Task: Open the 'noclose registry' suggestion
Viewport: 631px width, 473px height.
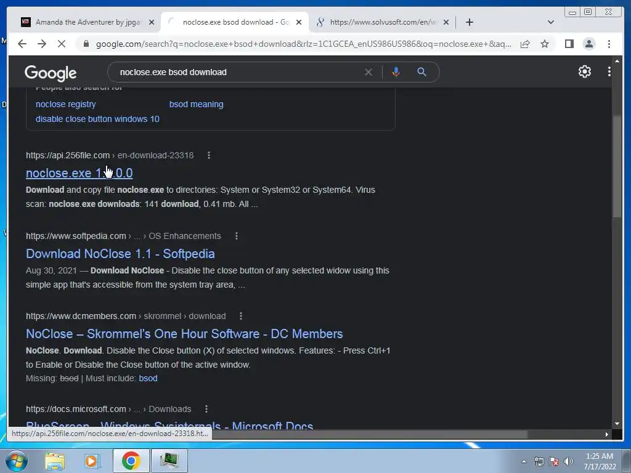Action: tap(65, 104)
